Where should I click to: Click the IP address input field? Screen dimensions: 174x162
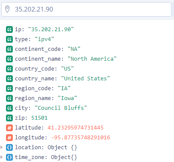(86, 9)
